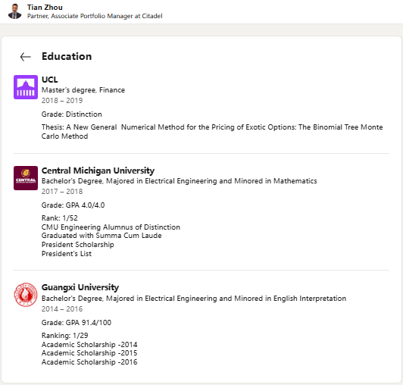Open the Central Michigan University title link

98,171
